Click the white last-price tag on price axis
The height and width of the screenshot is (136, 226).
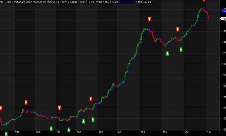[x=224, y=19]
